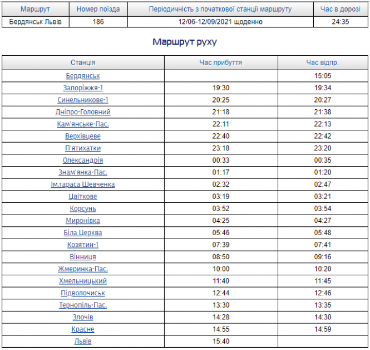This screenshot has height=350, width=370.
Task: Open the П'ятихатки station link
Action: click(x=83, y=148)
